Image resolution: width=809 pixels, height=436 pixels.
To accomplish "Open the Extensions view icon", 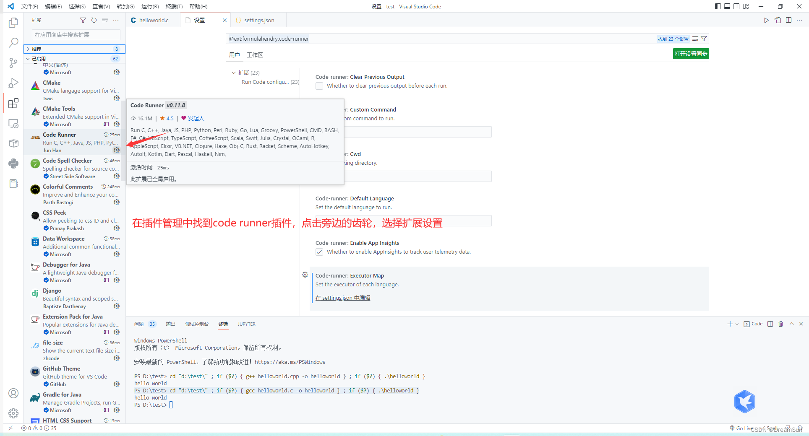I will point(13,103).
